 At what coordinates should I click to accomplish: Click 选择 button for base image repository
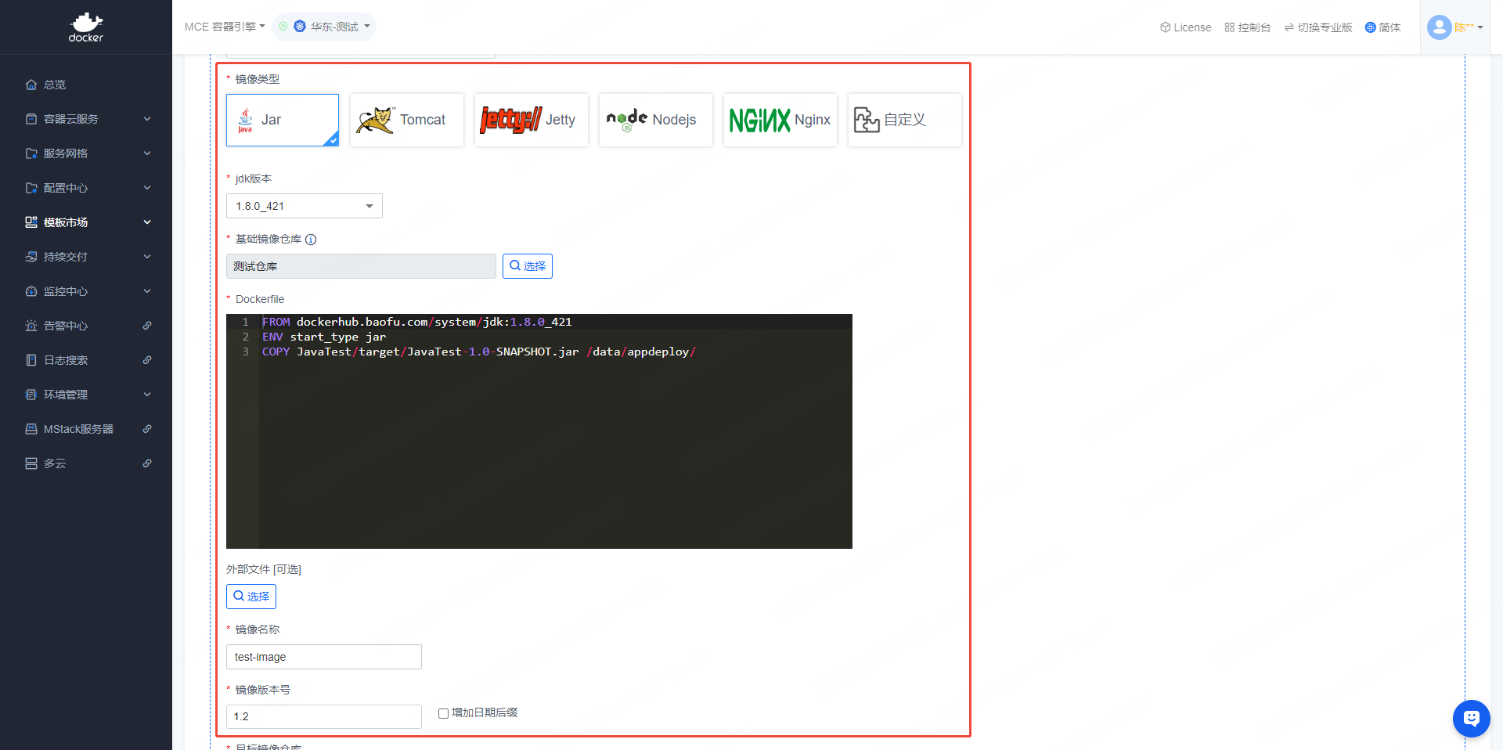(x=527, y=266)
